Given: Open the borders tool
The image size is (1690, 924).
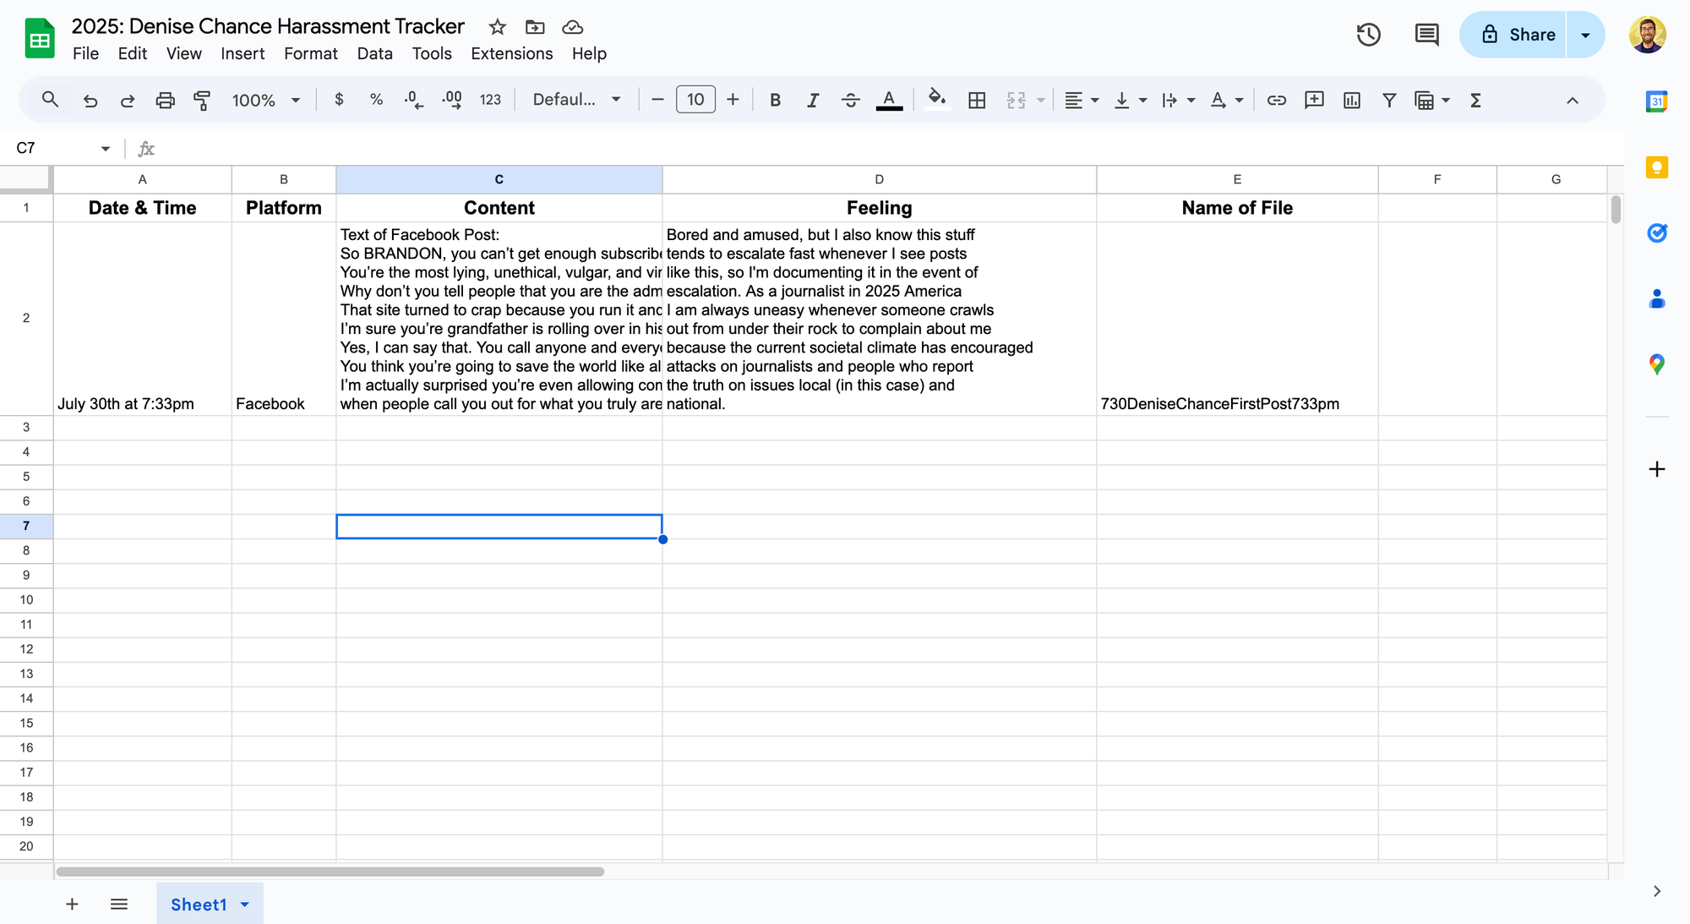Looking at the screenshot, I should (x=977, y=101).
